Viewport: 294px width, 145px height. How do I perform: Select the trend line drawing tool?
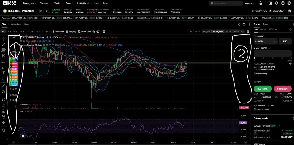click(3, 44)
